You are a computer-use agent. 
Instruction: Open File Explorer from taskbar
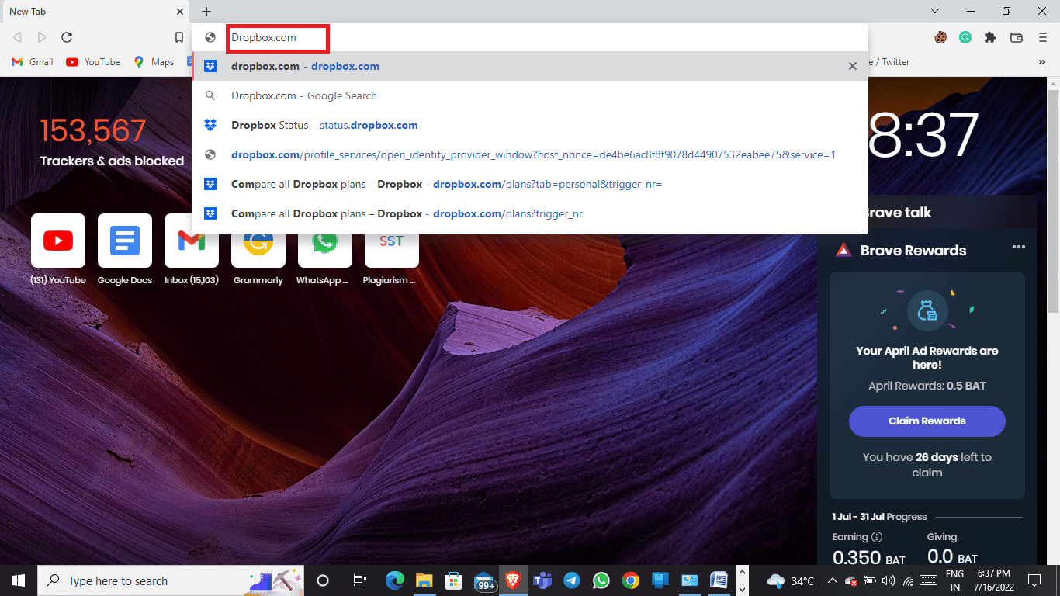pos(424,580)
